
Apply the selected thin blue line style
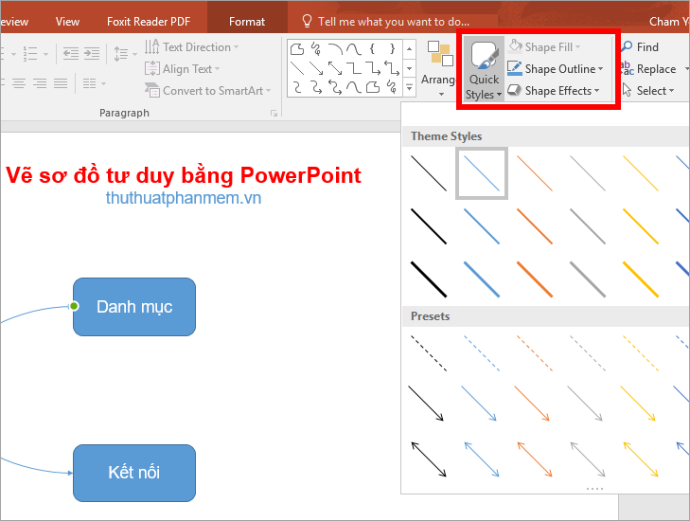pos(482,173)
